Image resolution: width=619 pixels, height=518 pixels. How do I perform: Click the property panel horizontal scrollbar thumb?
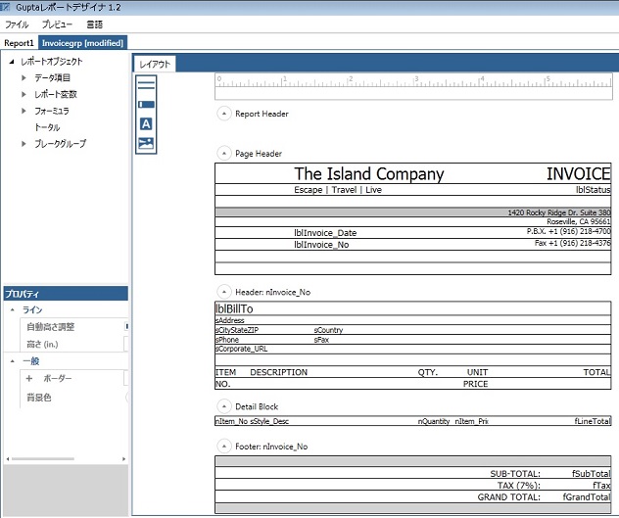(x=43, y=459)
